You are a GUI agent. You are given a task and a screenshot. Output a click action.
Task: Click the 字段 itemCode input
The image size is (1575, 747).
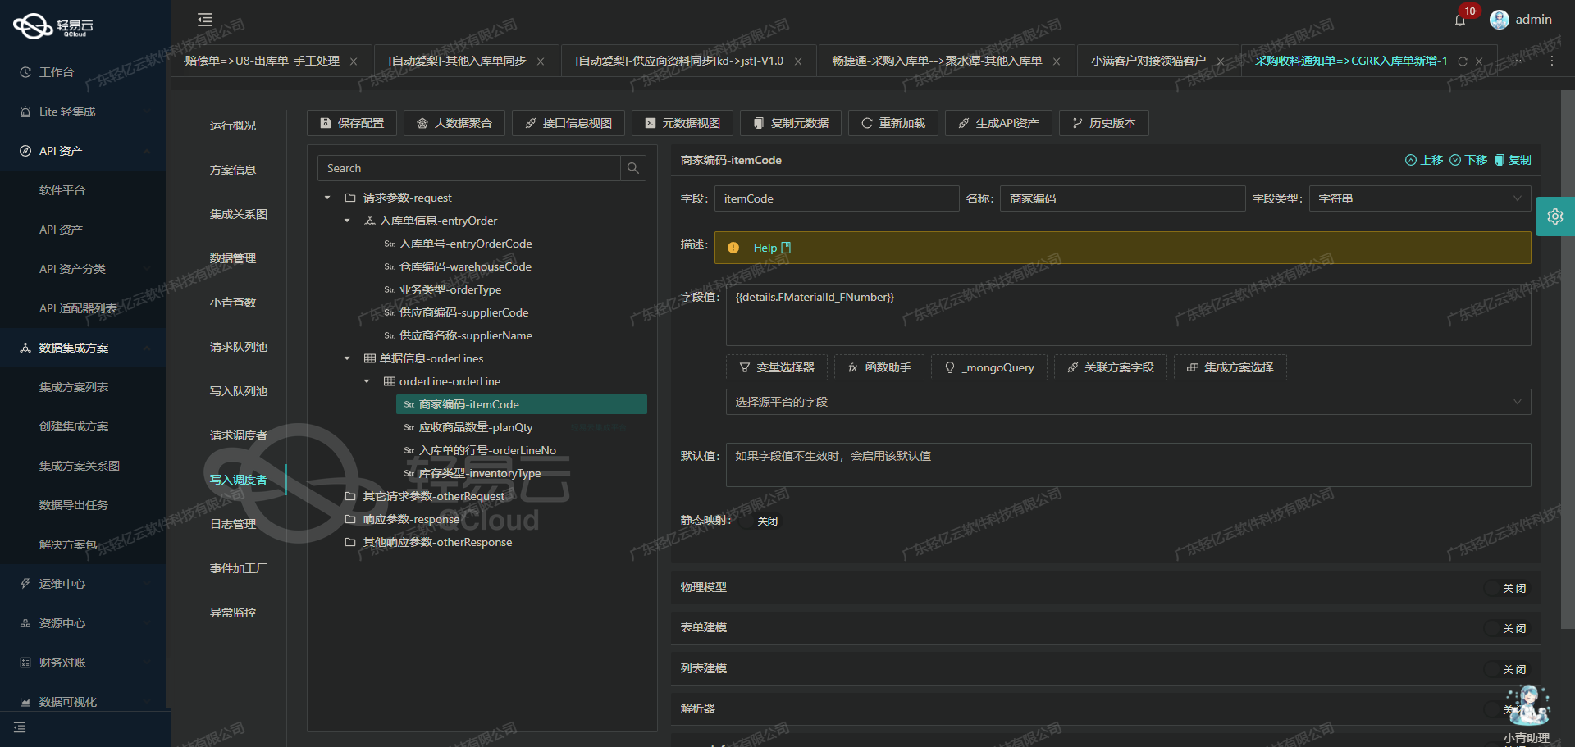click(837, 198)
